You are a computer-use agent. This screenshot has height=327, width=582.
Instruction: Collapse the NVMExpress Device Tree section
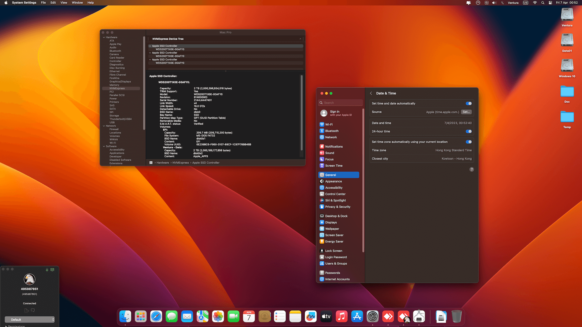tap(300, 39)
